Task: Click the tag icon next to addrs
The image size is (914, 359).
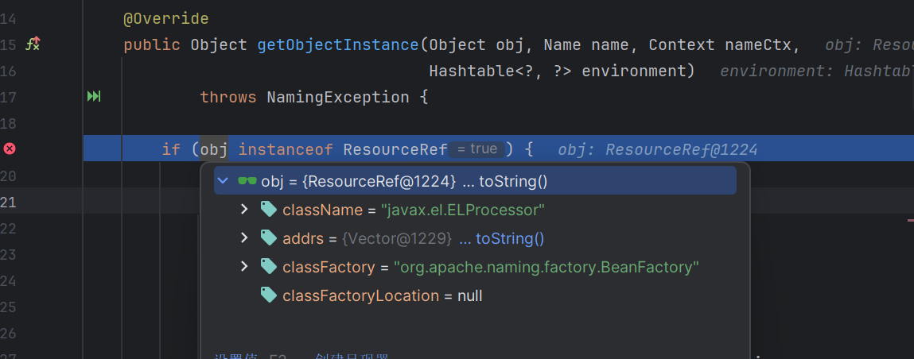Action: [269, 238]
